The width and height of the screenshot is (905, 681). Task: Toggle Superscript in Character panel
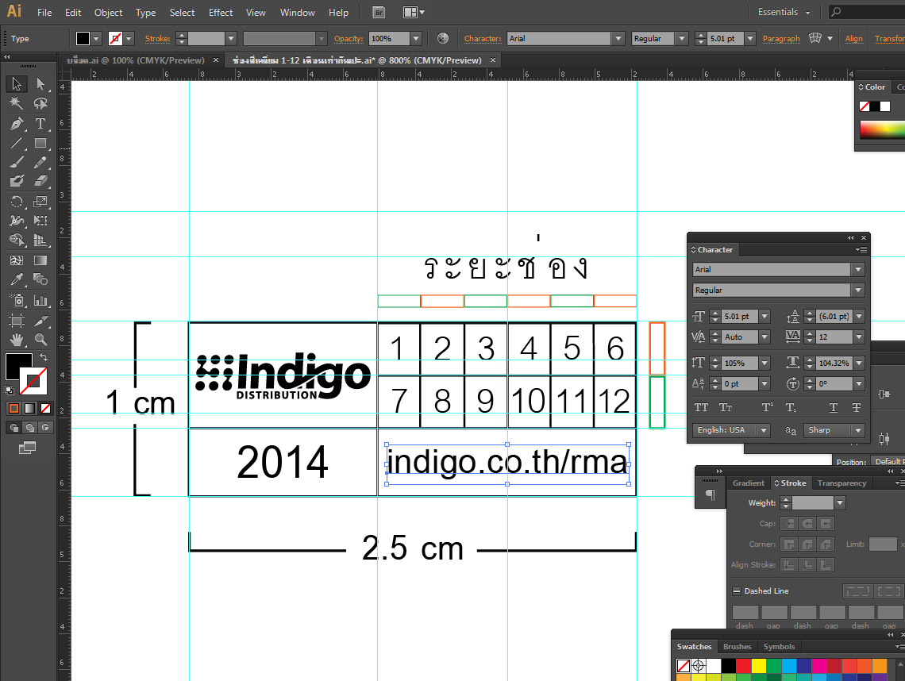(767, 407)
